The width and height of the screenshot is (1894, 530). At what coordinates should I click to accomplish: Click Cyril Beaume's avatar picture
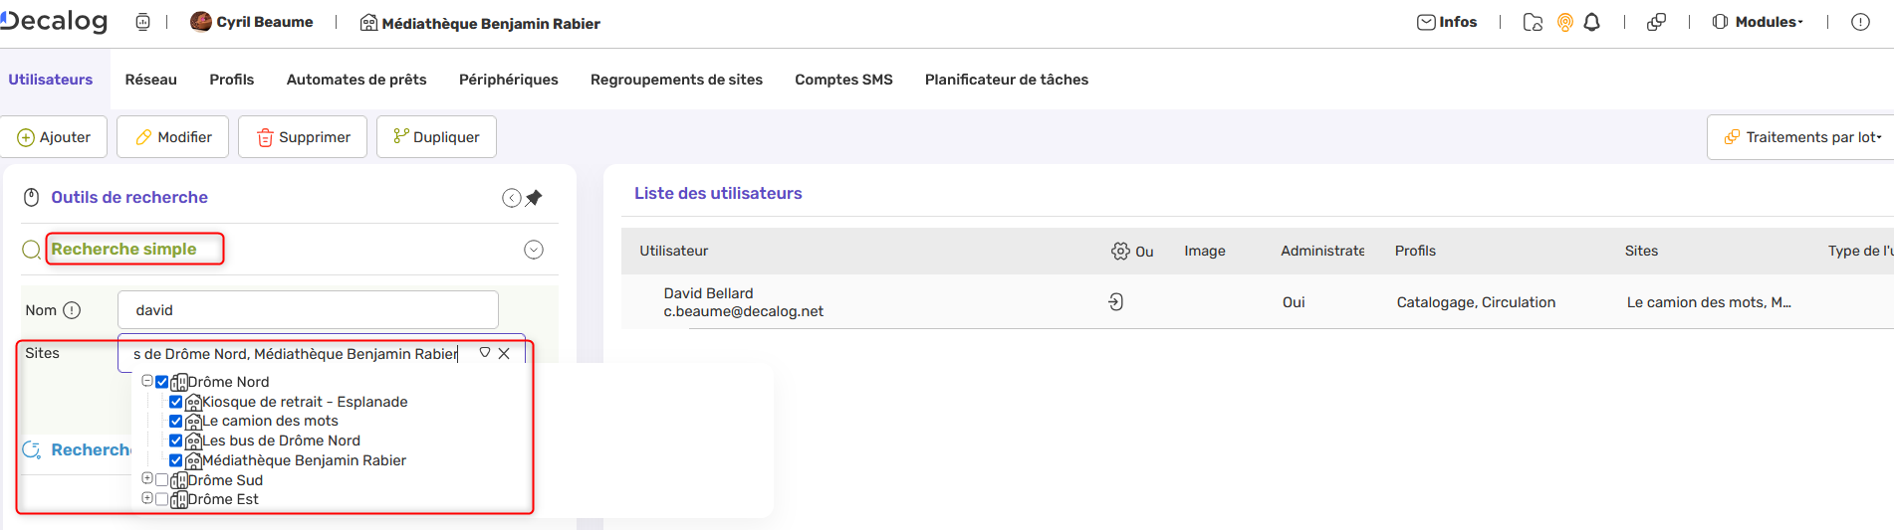[201, 21]
